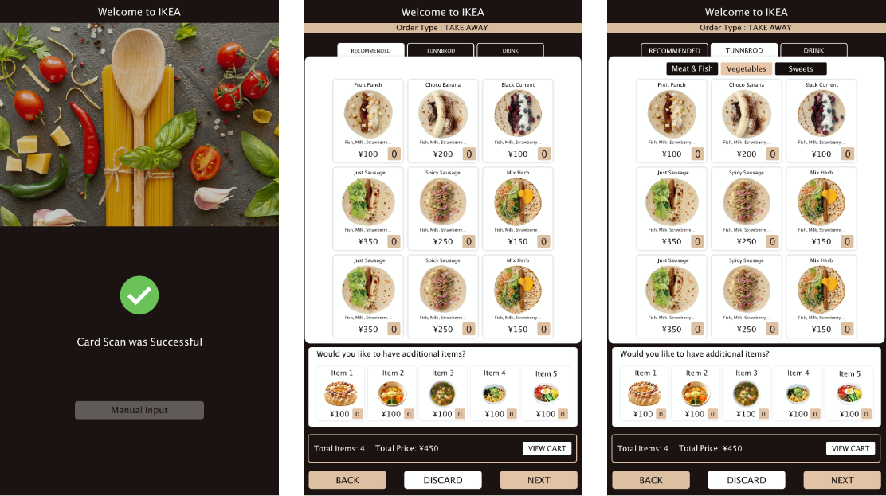Tap the Choco Banana image below the Vegetables filter
The image size is (886, 496).
point(747,114)
